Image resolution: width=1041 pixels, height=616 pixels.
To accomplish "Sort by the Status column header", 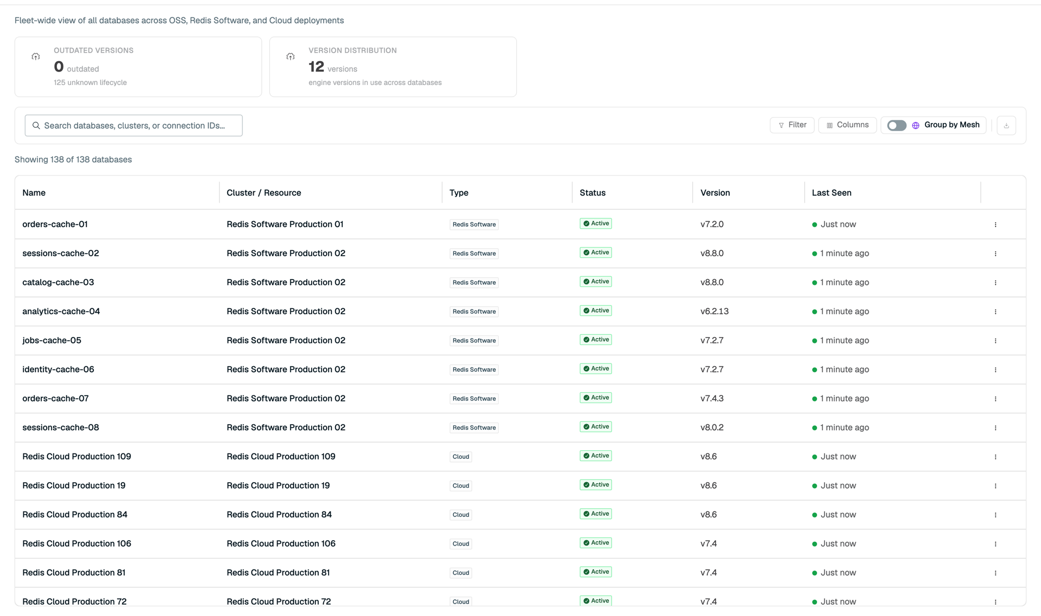I will coord(593,193).
